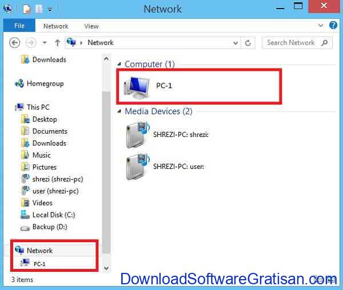Minimize the Network window
Viewport: 343px width, 290px height.
280,7
